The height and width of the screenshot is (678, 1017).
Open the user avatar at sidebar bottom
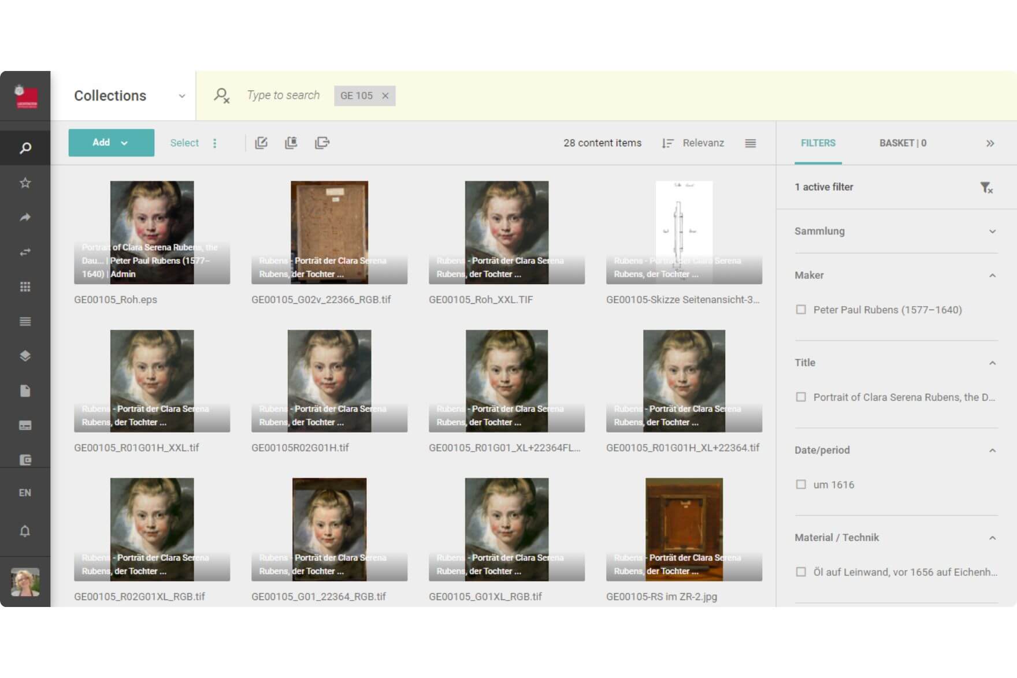[x=25, y=582]
